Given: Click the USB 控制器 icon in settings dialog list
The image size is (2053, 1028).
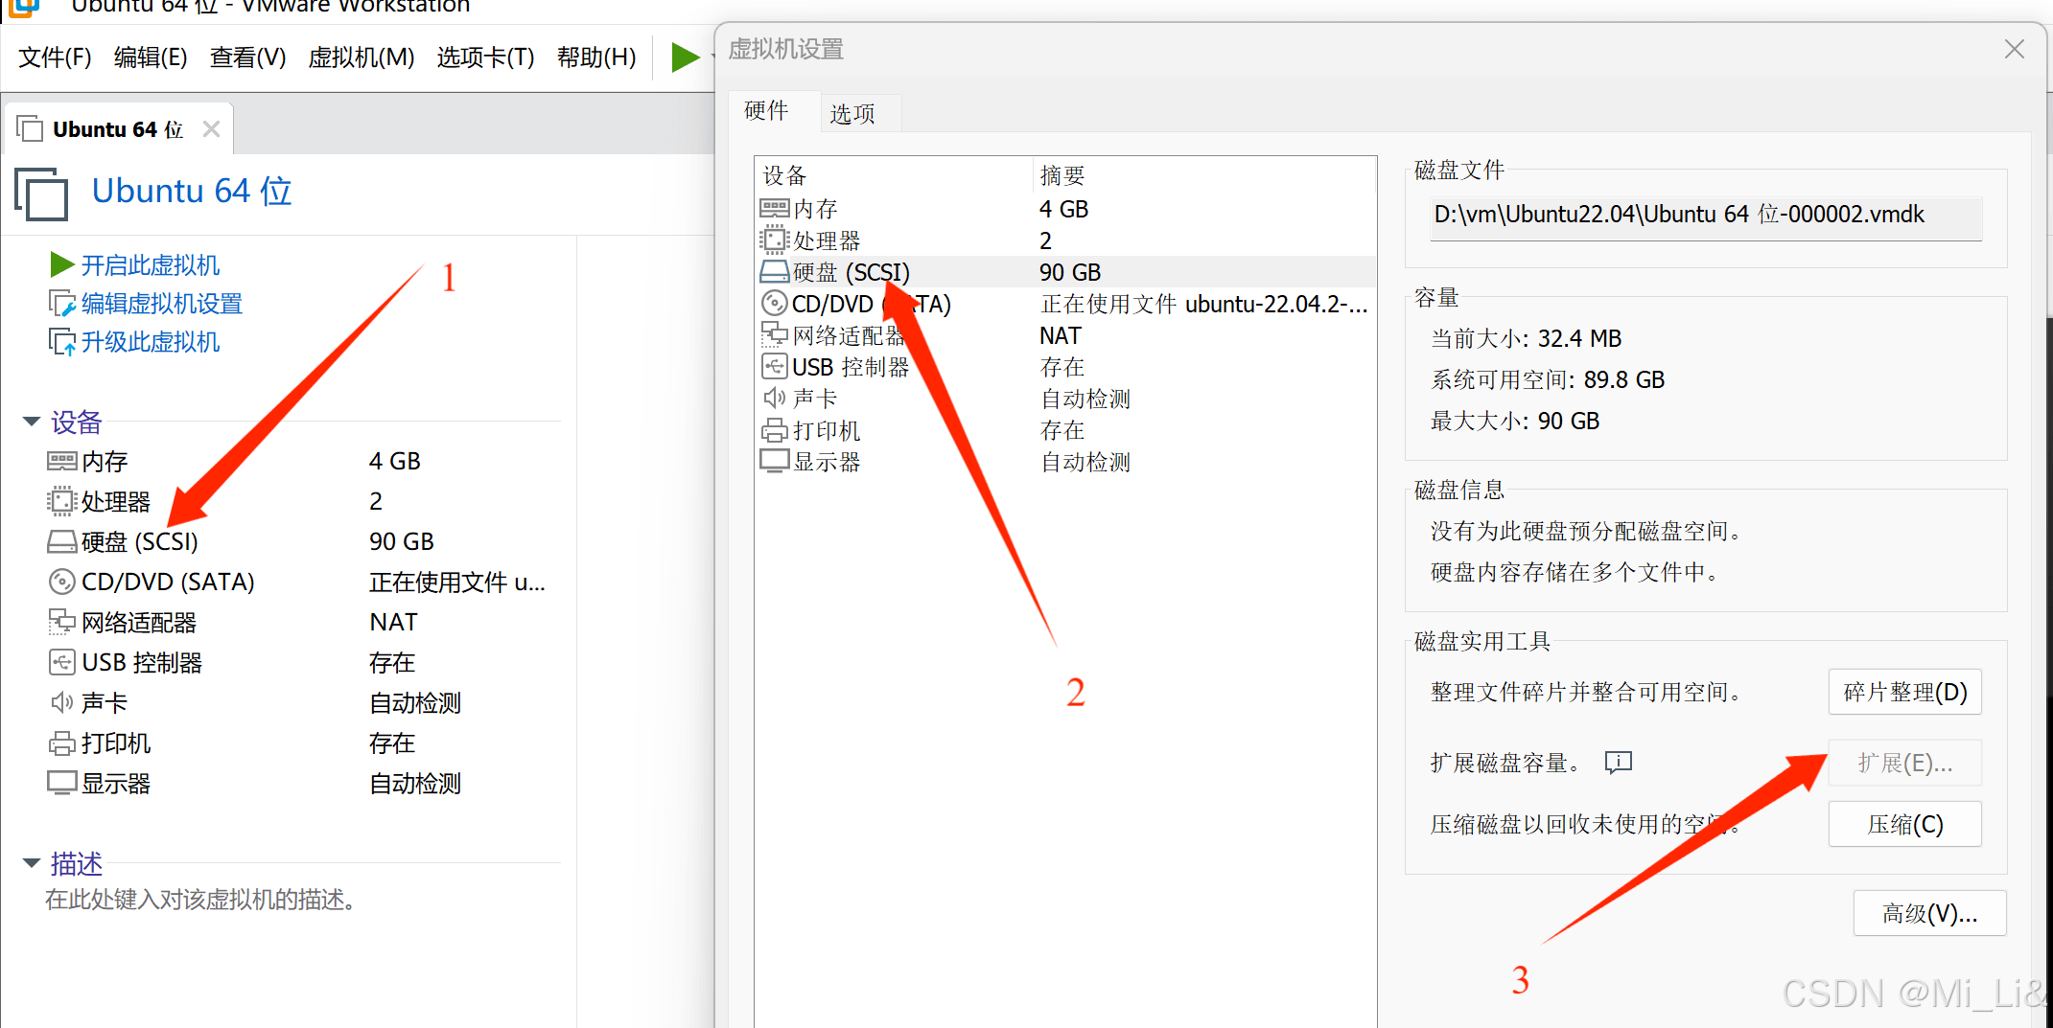Looking at the screenshot, I should pos(774,366).
